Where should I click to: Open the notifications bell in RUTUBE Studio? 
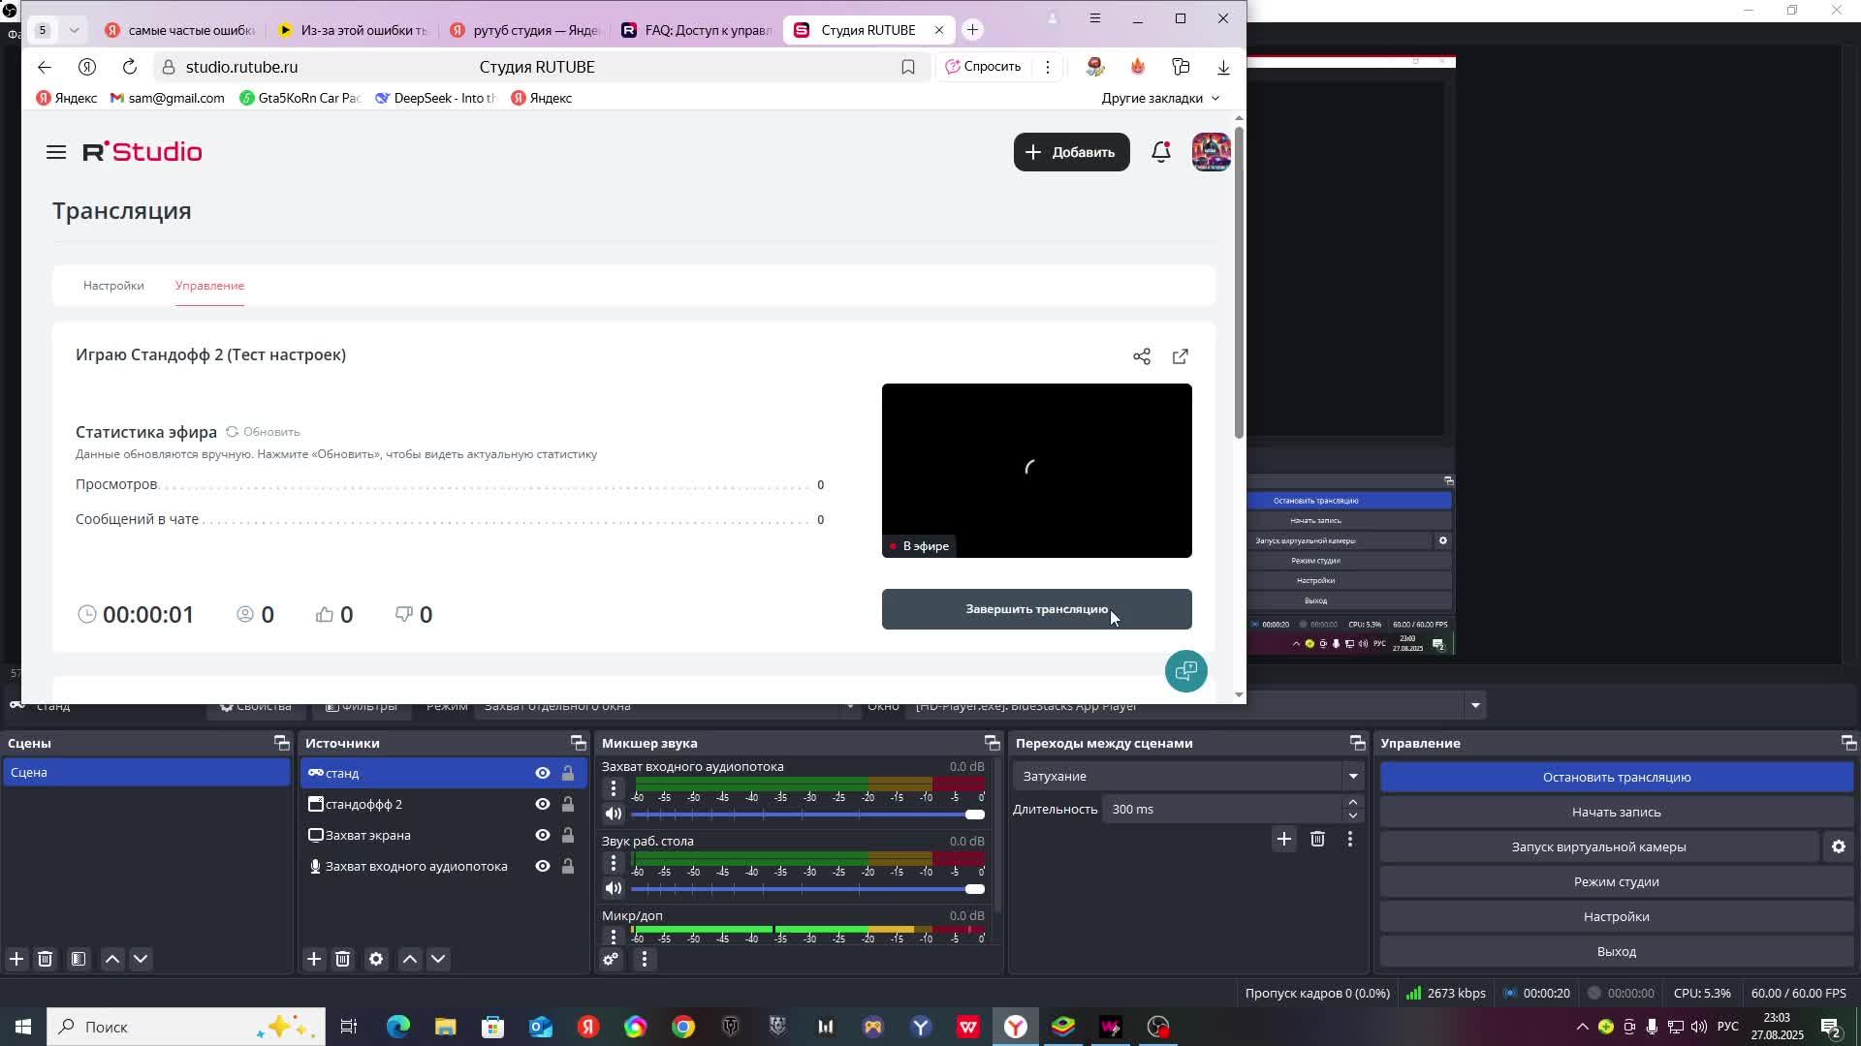point(1160,152)
